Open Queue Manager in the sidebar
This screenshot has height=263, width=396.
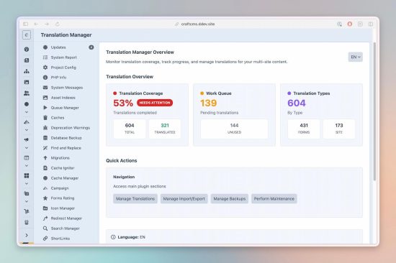pyautogui.click(x=65, y=108)
